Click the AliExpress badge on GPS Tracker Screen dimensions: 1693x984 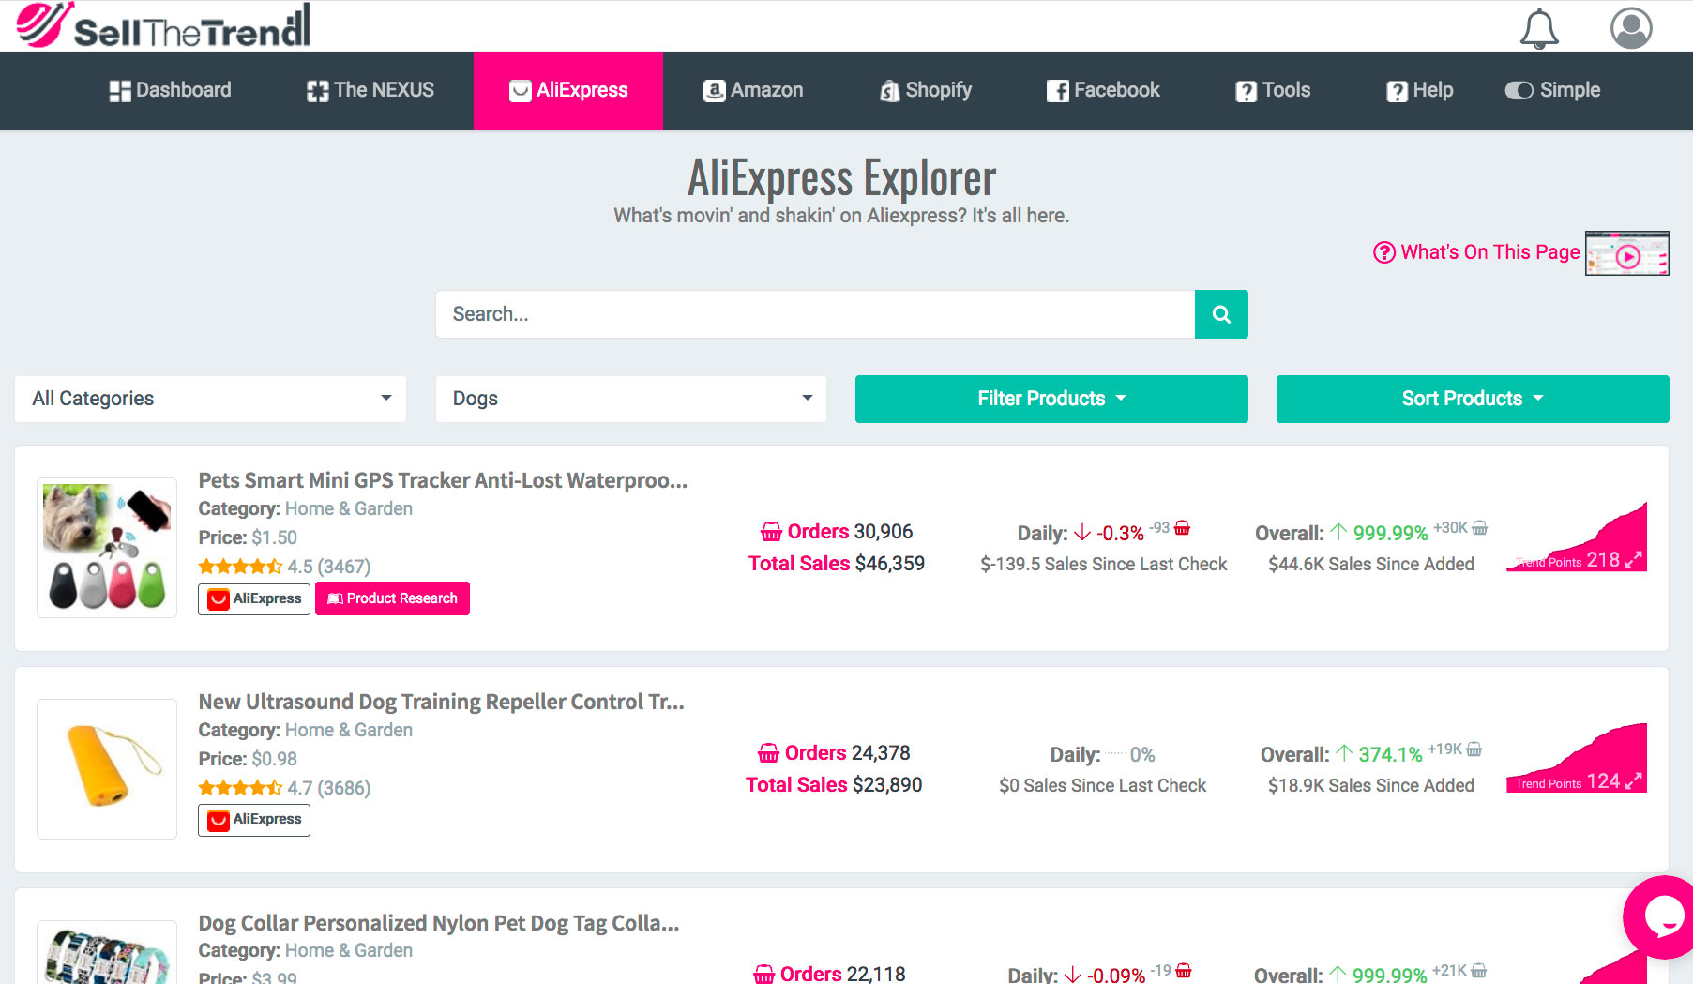254,598
